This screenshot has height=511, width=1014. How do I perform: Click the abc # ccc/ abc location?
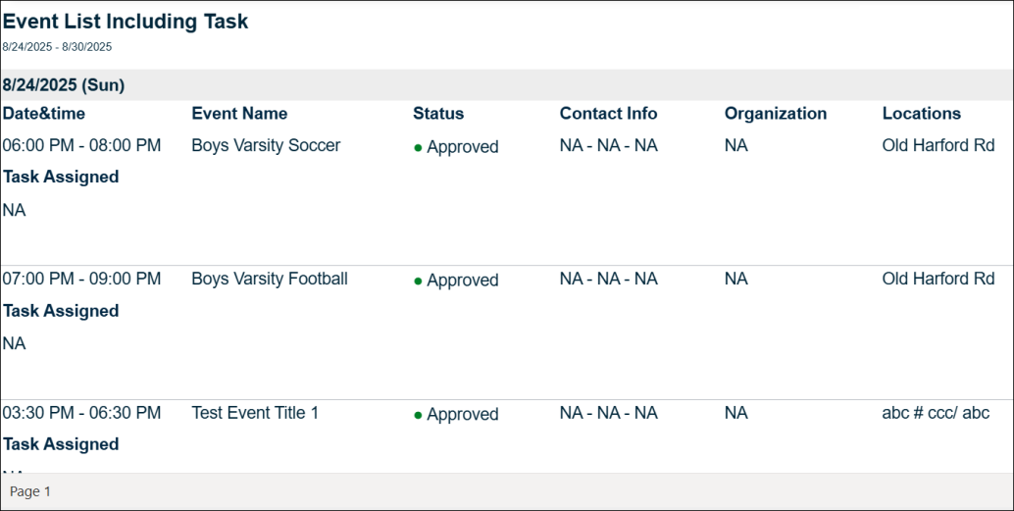click(936, 413)
